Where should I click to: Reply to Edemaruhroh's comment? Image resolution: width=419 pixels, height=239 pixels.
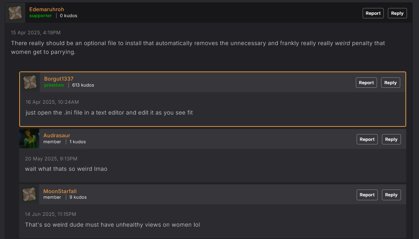(397, 13)
